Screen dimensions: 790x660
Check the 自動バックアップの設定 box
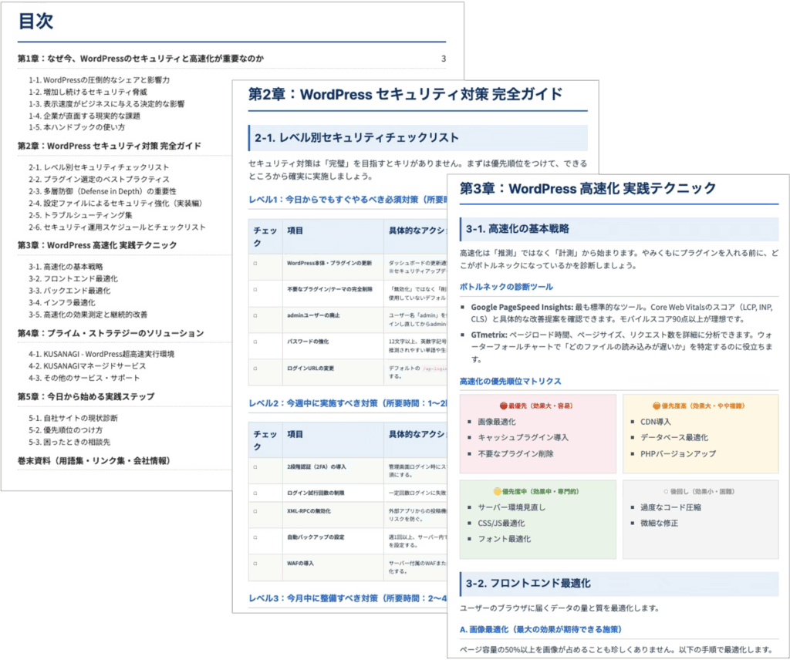256,536
